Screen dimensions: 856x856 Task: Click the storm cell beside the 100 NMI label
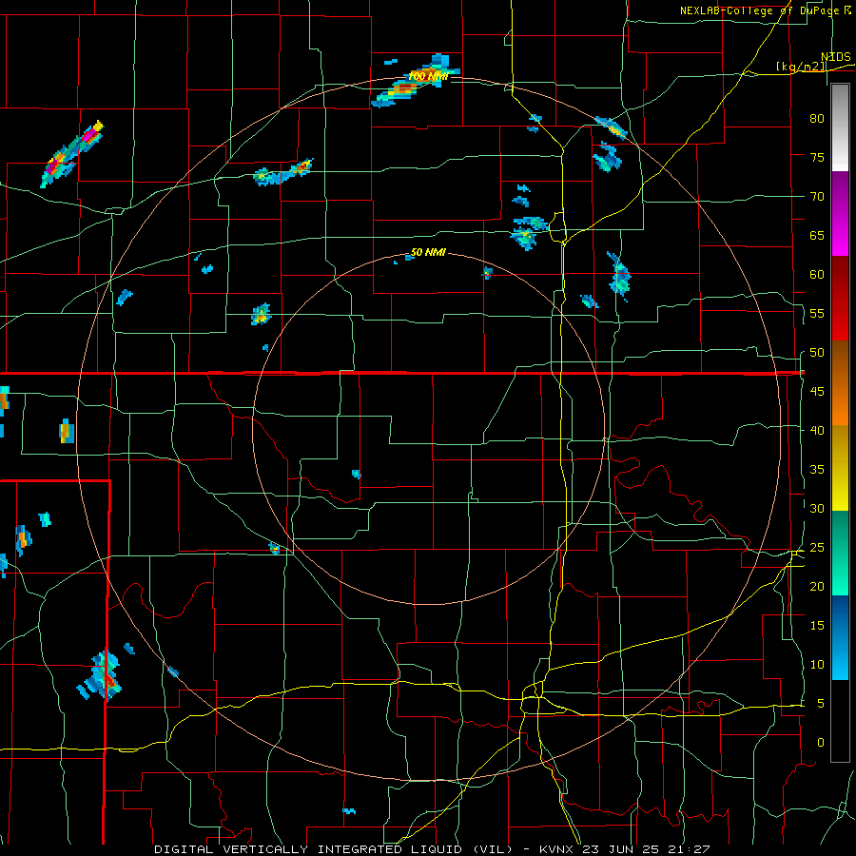click(x=415, y=82)
